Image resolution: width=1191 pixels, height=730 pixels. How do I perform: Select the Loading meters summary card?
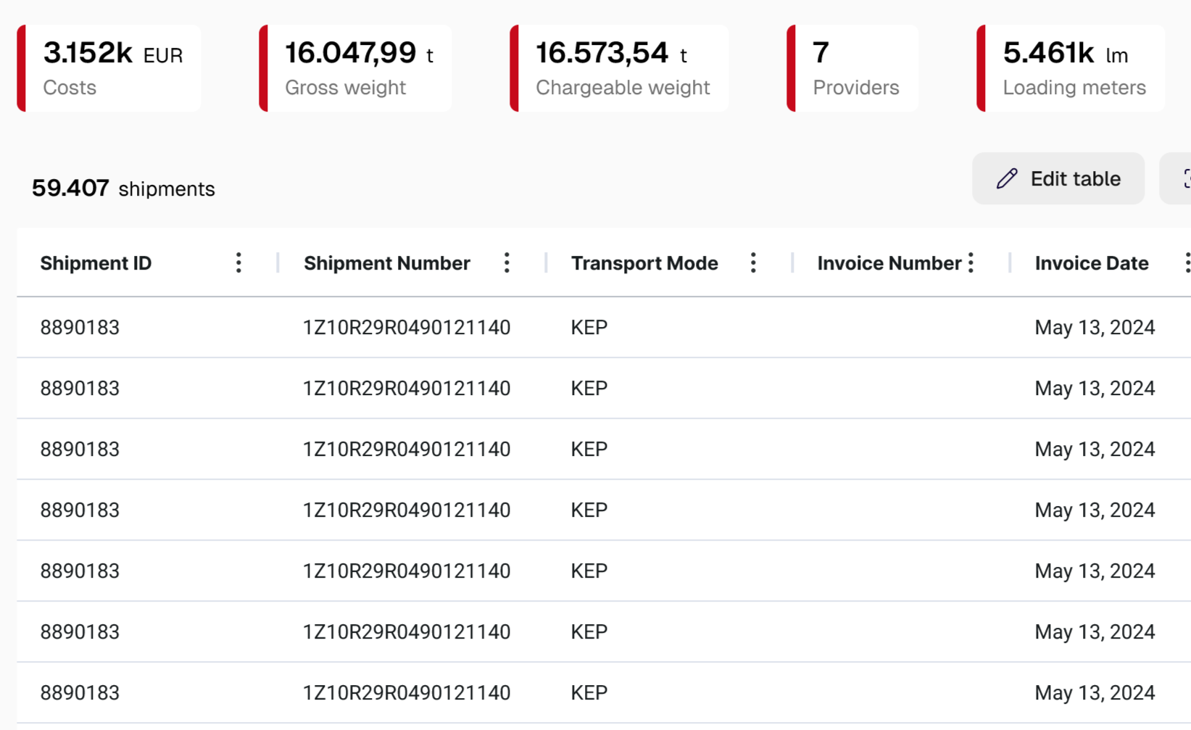tap(1071, 68)
